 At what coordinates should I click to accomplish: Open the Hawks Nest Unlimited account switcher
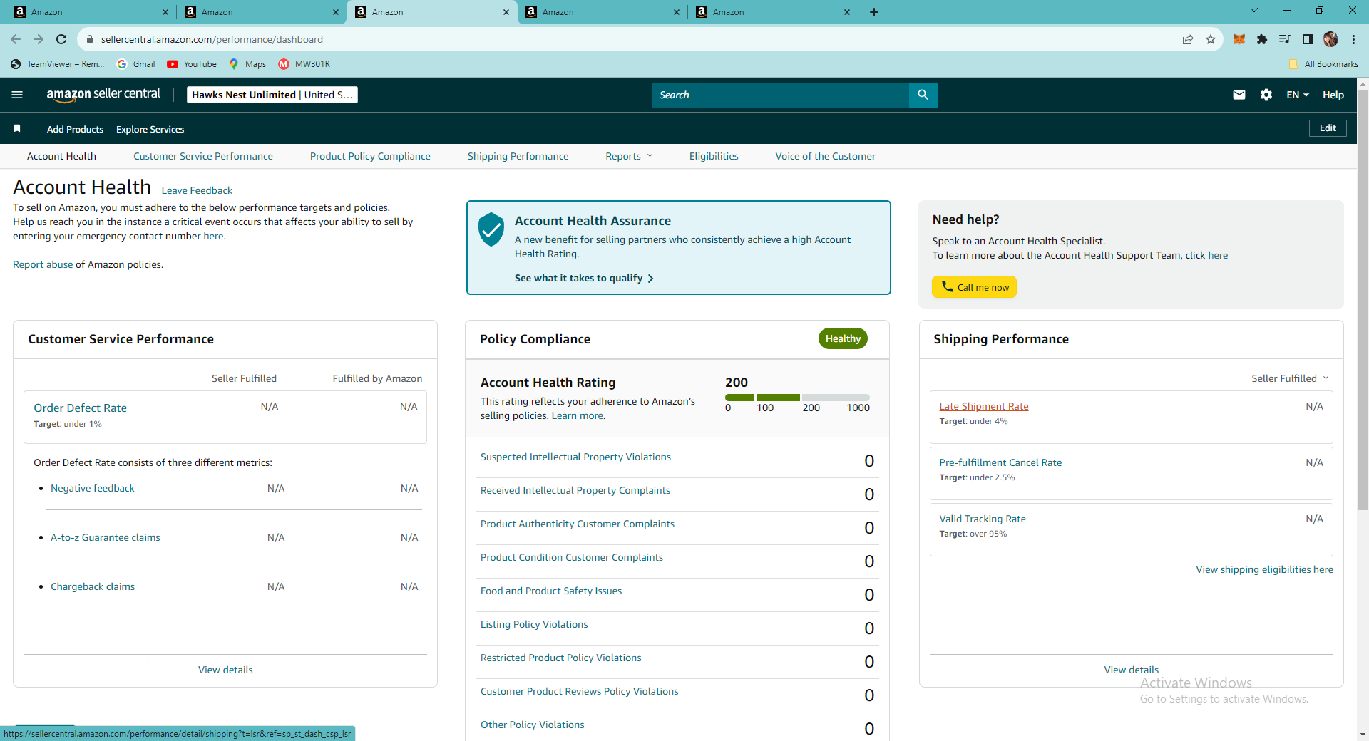click(272, 95)
